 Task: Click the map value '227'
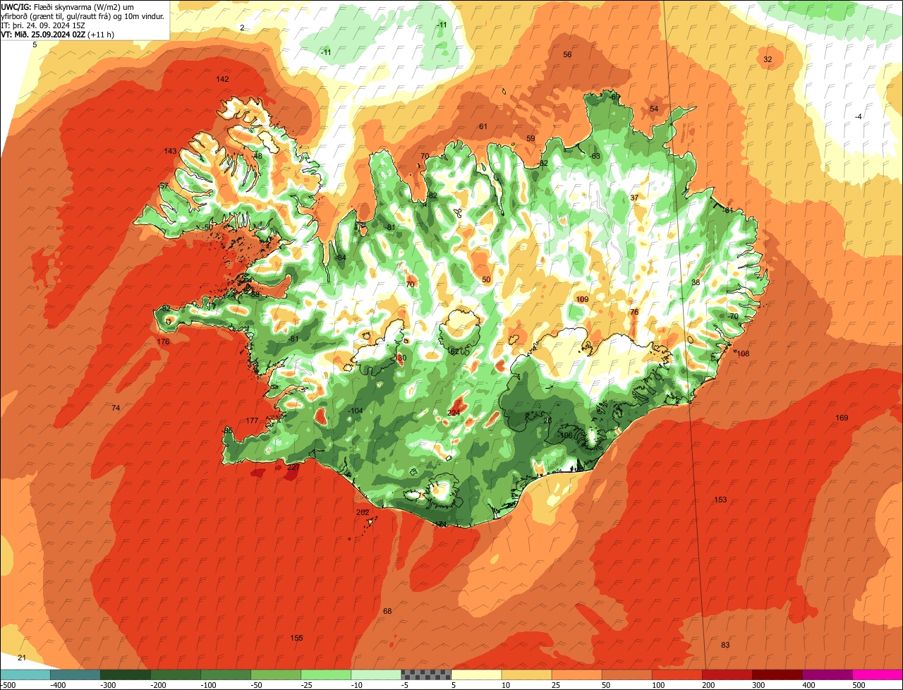(x=293, y=468)
